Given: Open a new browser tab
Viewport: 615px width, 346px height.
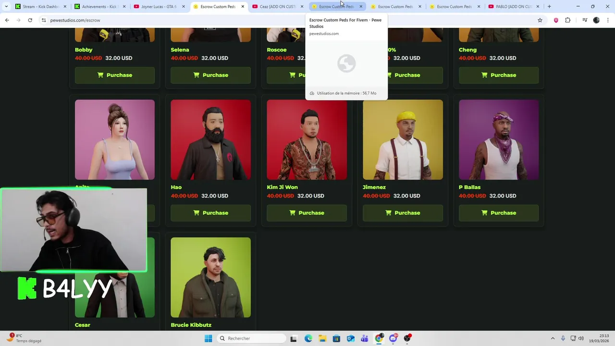Looking at the screenshot, I should click(549, 6).
